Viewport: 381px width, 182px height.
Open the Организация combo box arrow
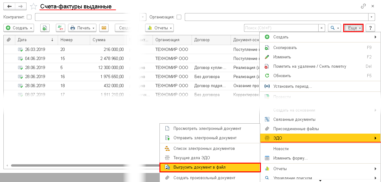[x=372, y=17]
